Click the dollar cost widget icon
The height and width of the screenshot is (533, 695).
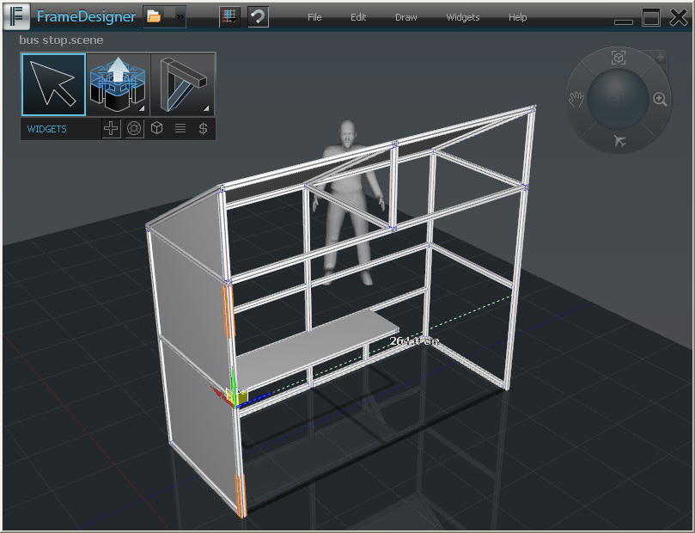click(x=203, y=128)
